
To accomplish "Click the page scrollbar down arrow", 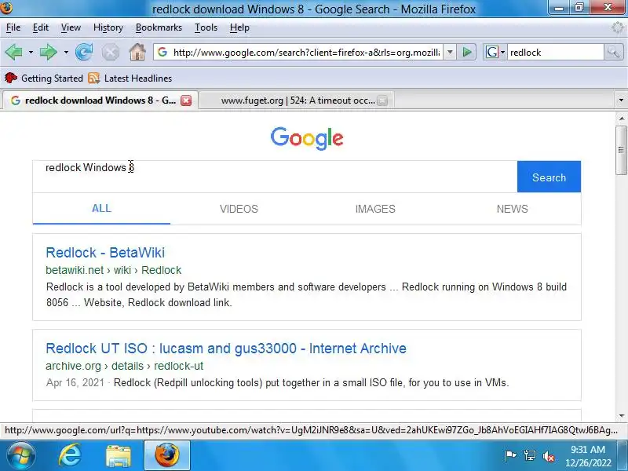I will (622, 416).
